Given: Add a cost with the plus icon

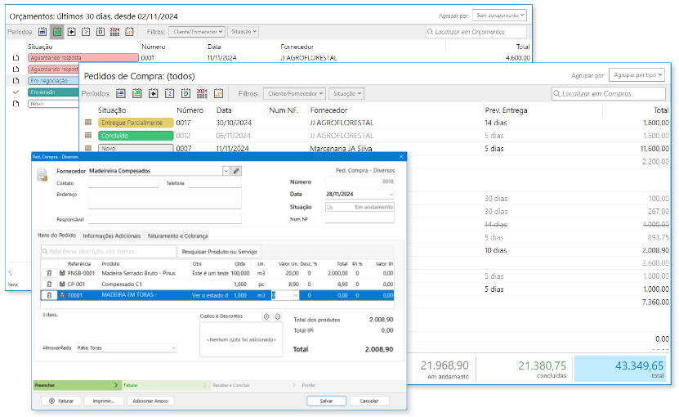Looking at the screenshot, I should click(x=266, y=316).
